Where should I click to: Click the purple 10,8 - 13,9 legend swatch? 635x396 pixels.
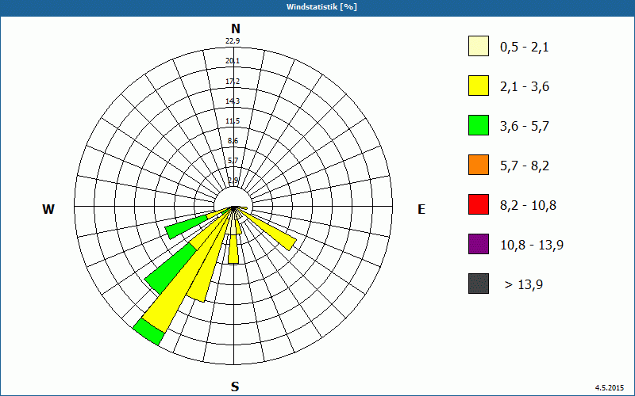click(479, 244)
